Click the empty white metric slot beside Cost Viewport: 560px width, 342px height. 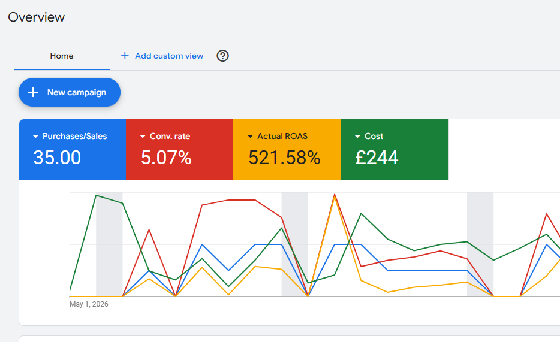click(504, 149)
